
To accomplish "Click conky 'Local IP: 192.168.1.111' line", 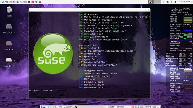I will [x=181, y=80].
